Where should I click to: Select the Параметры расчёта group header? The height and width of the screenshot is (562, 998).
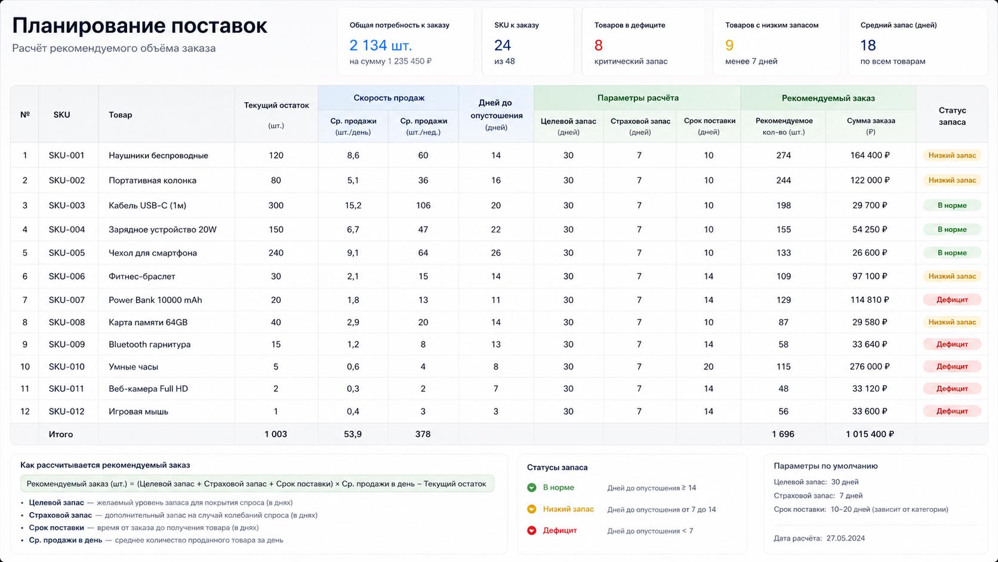click(x=637, y=98)
